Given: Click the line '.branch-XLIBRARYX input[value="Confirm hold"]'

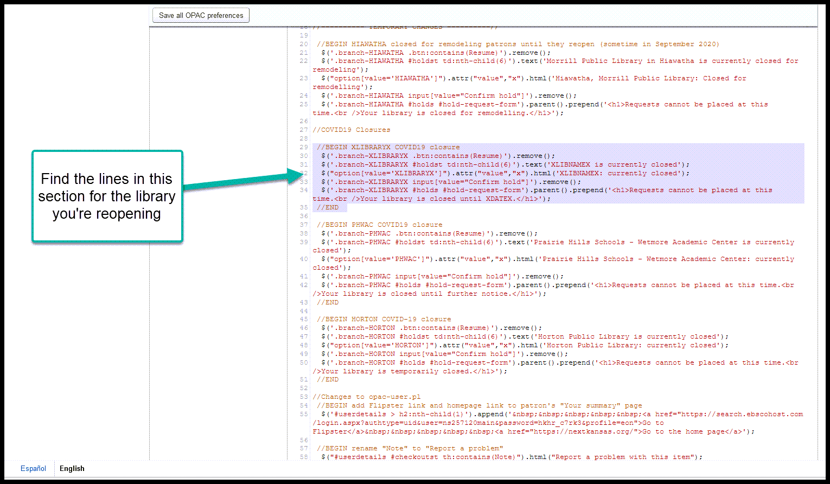Looking at the screenshot, I should coord(451,182).
